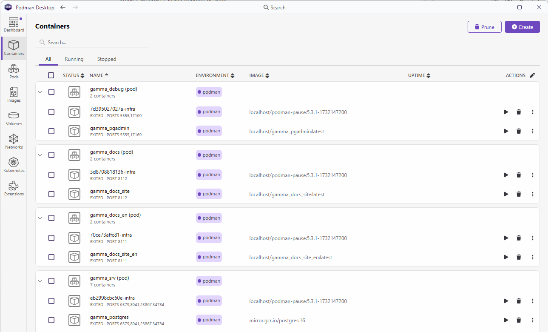Open the Kubernetes section
Viewport: 548px width, 332px height.
(x=14, y=165)
